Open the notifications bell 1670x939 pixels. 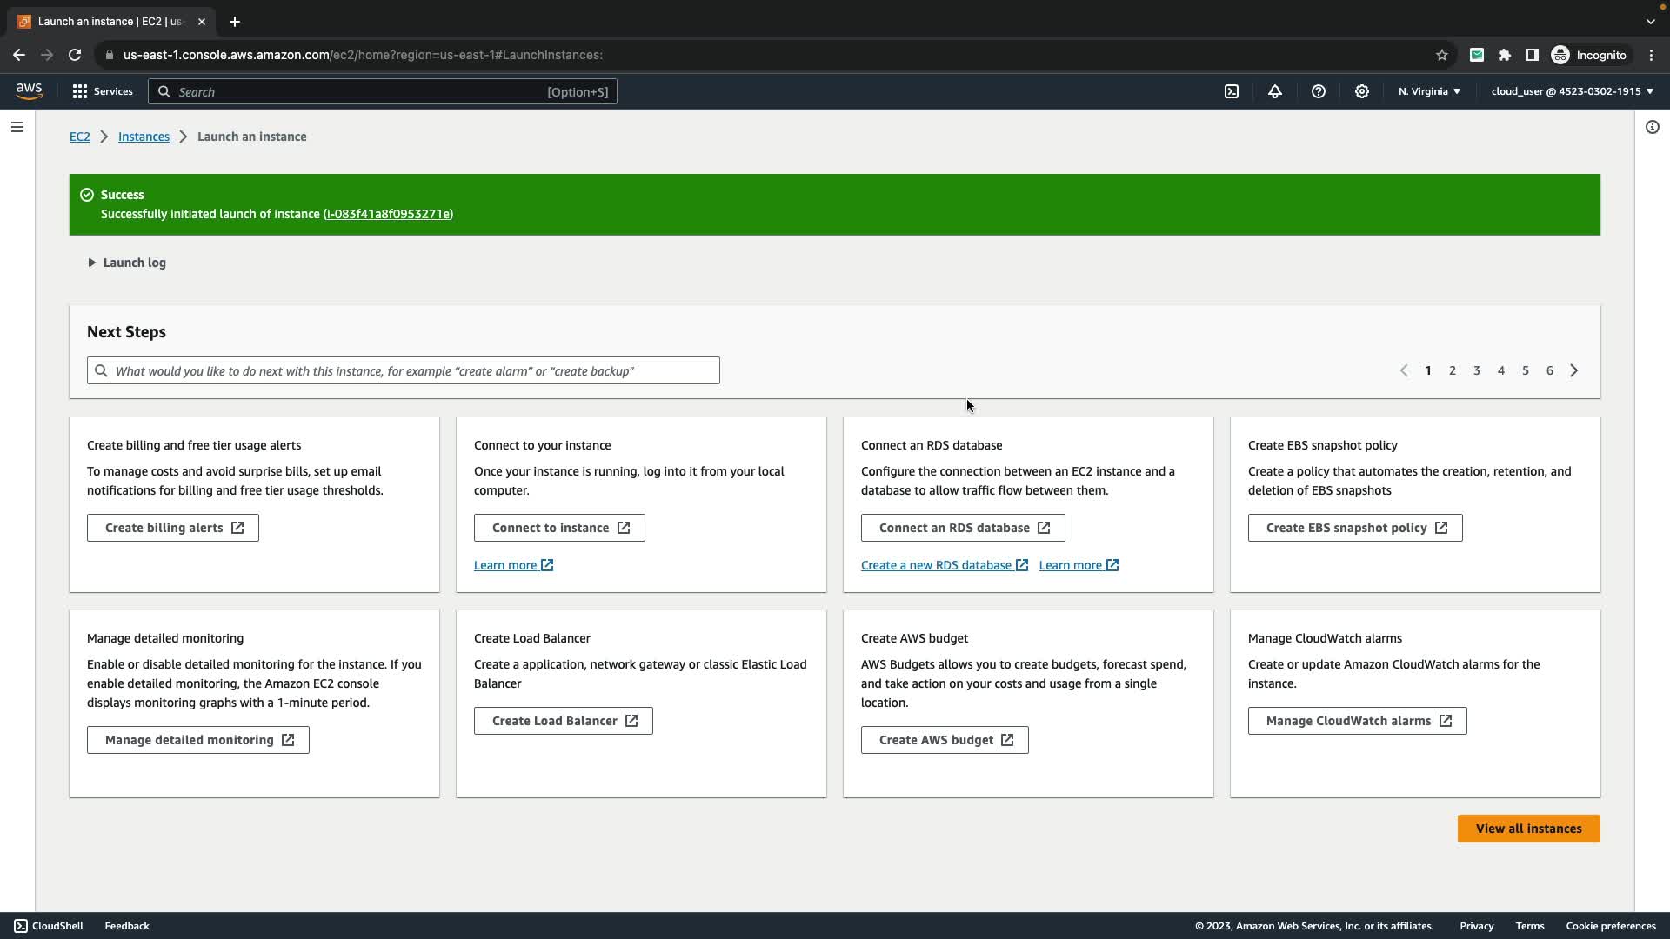1275,91
